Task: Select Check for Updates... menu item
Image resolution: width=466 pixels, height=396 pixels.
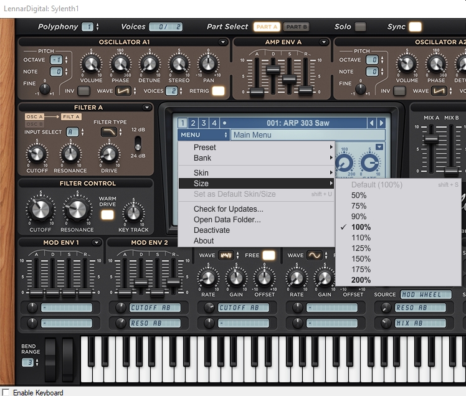Action: tap(256, 209)
